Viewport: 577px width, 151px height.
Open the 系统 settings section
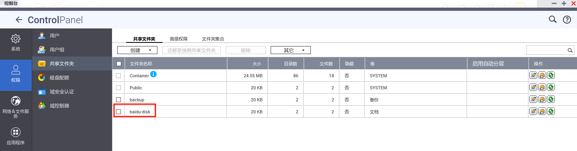16,42
